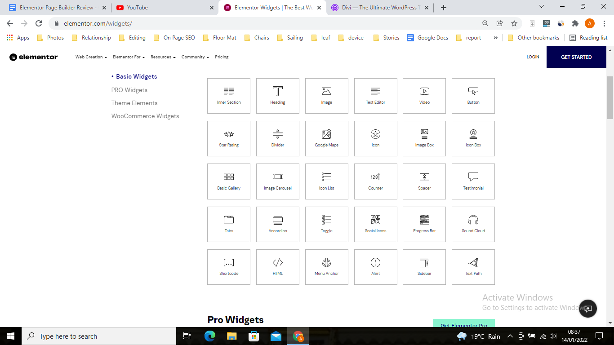Screen dimensions: 614x345
Task: Open Microsoft Edge from taskbar
Action: (209, 336)
